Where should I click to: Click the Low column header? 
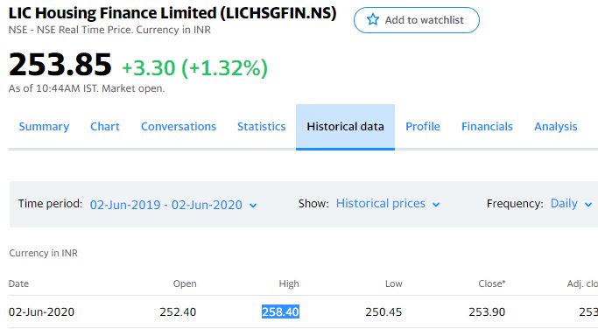click(394, 283)
